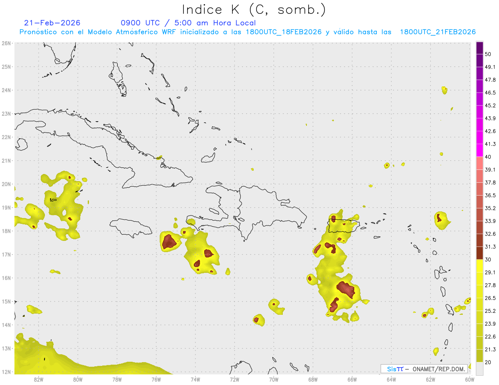Click the Puerto Rico island outline on the map
The height and width of the screenshot is (385, 499).
click(343, 226)
